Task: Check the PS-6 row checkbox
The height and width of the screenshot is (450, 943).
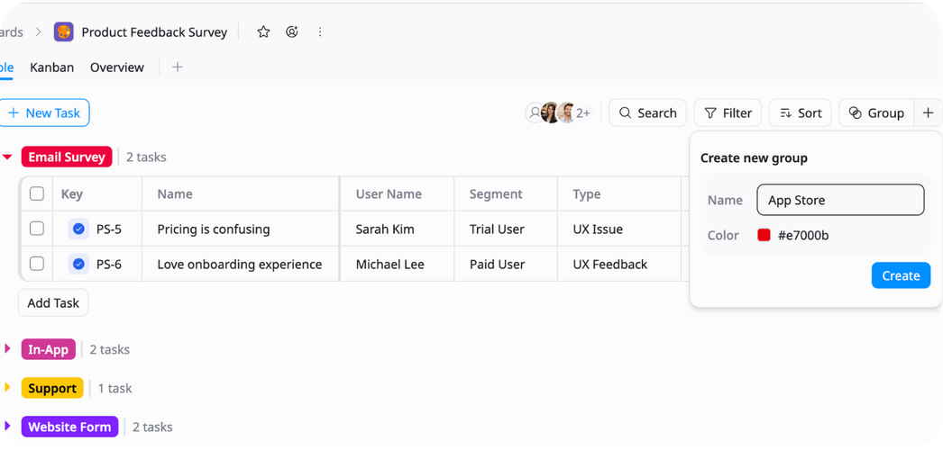Action: pos(37,264)
